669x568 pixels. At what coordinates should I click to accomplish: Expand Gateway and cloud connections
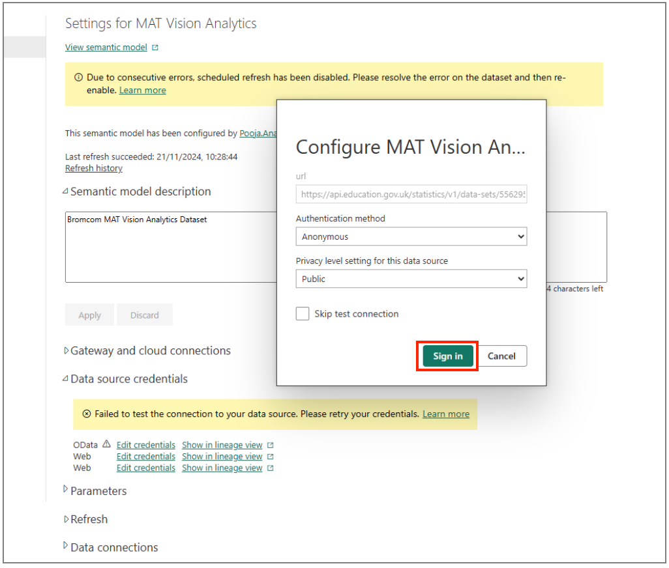coord(66,350)
